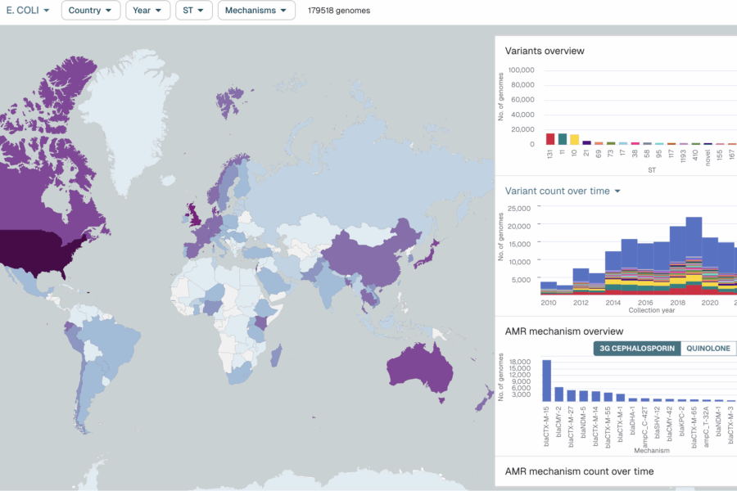This screenshot has width=737, height=491.
Task: Click the AMR mechanism count over time heading
Action: pyautogui.click(x=579, y=471)
